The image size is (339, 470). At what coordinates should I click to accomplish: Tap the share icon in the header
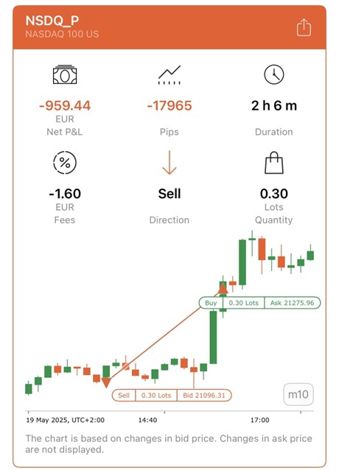[x=304, y=27]
